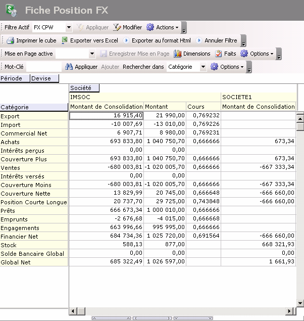Click the Société column dimension header

pyautogui.click(x=84, y=88)
